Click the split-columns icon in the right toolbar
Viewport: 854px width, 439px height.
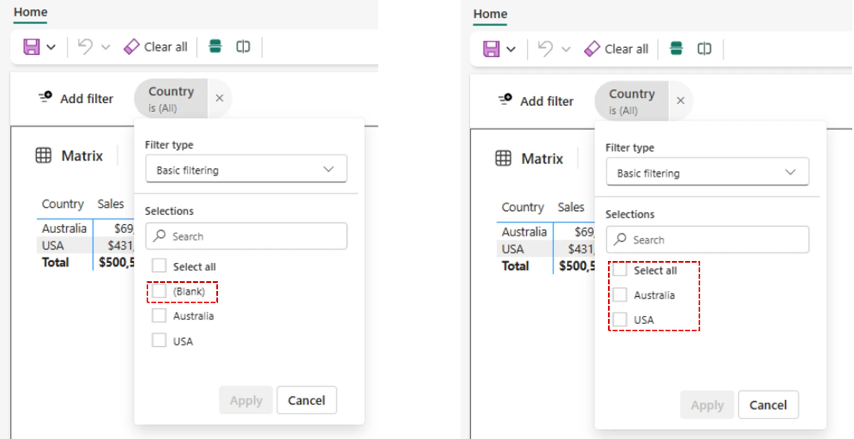point(704,49)
